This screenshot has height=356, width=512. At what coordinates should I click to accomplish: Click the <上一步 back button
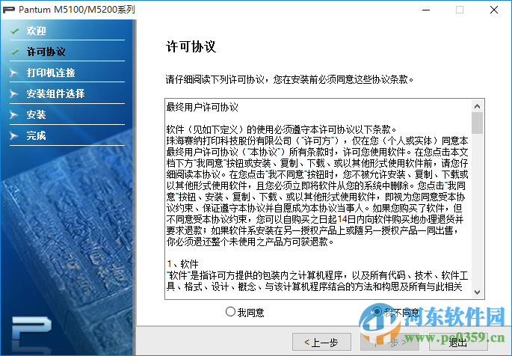pyautogui.click(x=321, y=342)
